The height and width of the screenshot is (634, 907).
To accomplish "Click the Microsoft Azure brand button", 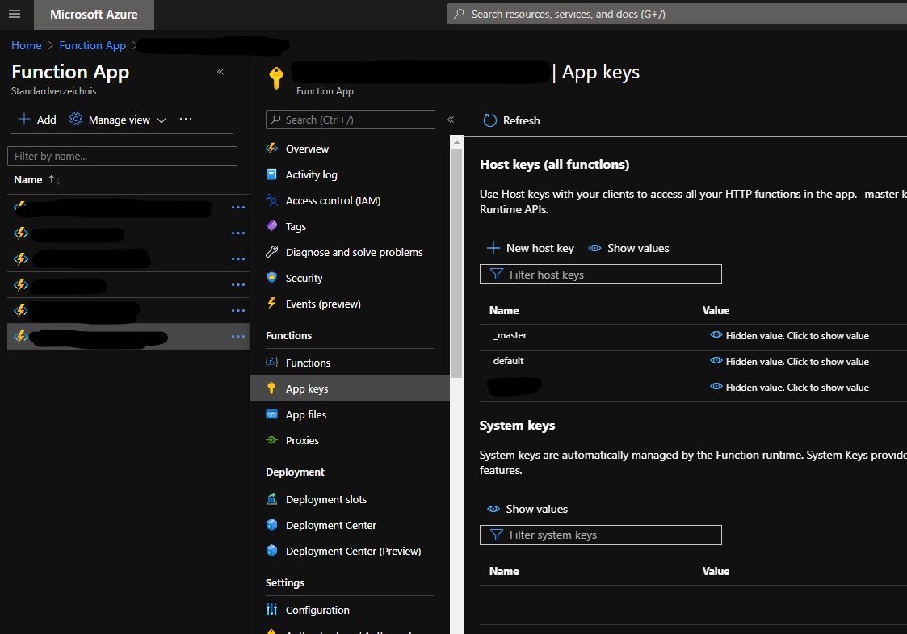I will pyautogui.click(x=94, y=15).
